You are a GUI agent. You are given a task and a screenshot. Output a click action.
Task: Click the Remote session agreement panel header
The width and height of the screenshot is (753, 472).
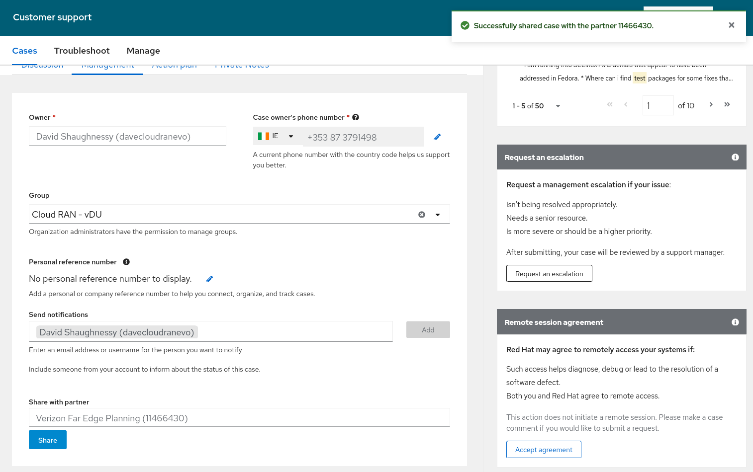pyautogui.click(x=622, y=322)
